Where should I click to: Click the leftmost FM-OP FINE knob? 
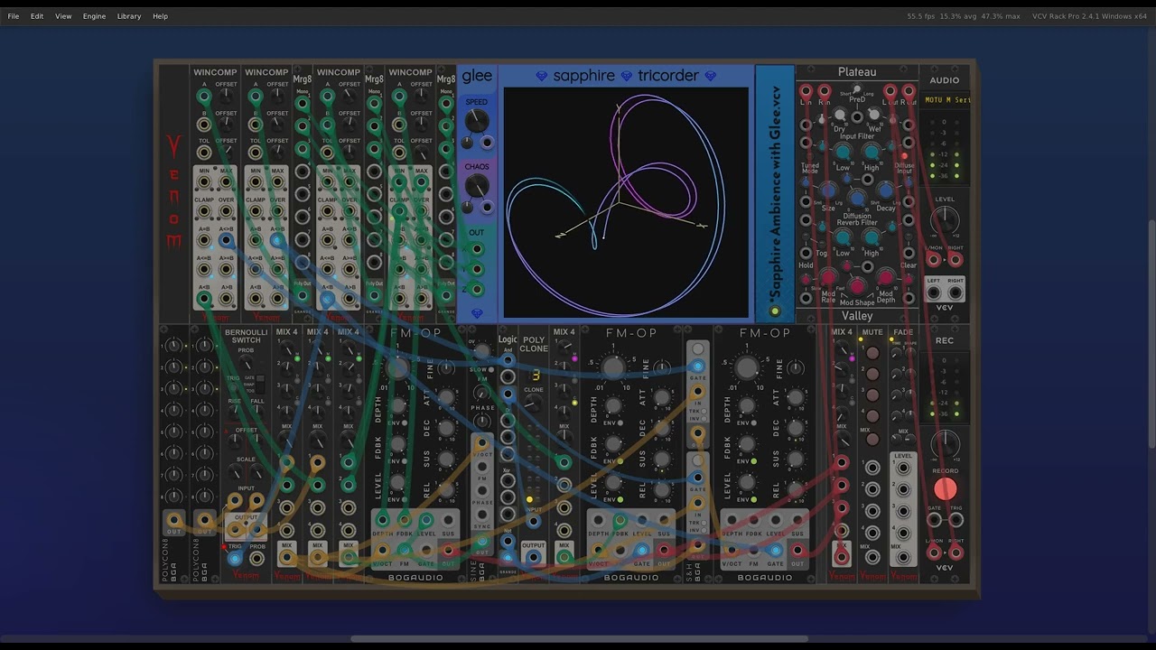pyautogui.click(x=446, y=368)
